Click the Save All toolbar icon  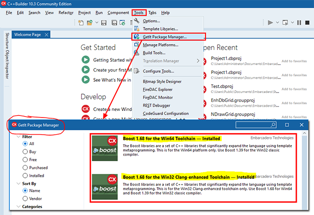[114, 23]
